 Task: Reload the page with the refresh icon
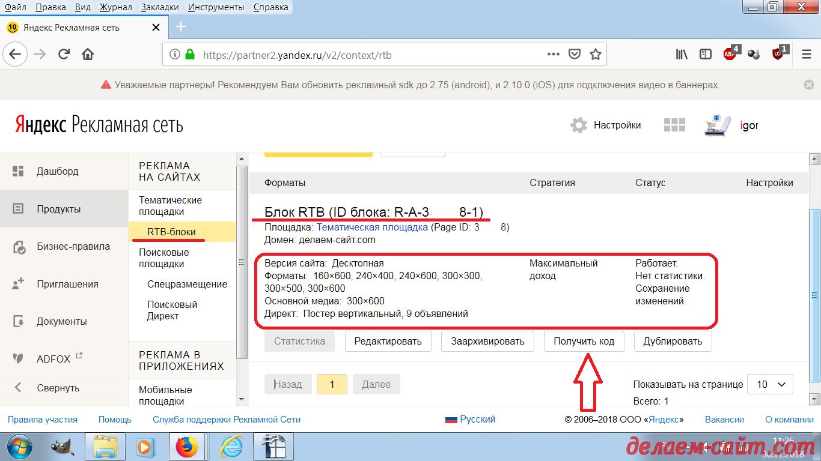(x=64, y=55)
